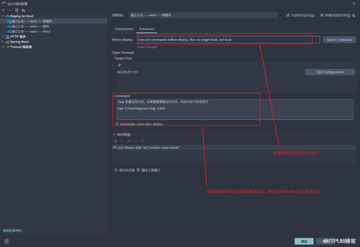Screen dimensions: 360x247
Task: Click the tail -f log command line
Action: click(141, 108)
